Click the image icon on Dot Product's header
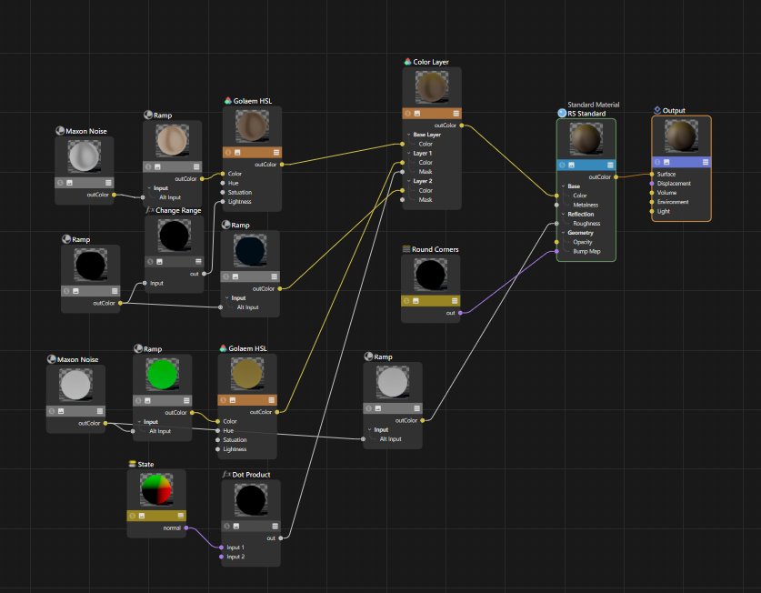This screenshot has width=761, height=593. pos(236,526)
